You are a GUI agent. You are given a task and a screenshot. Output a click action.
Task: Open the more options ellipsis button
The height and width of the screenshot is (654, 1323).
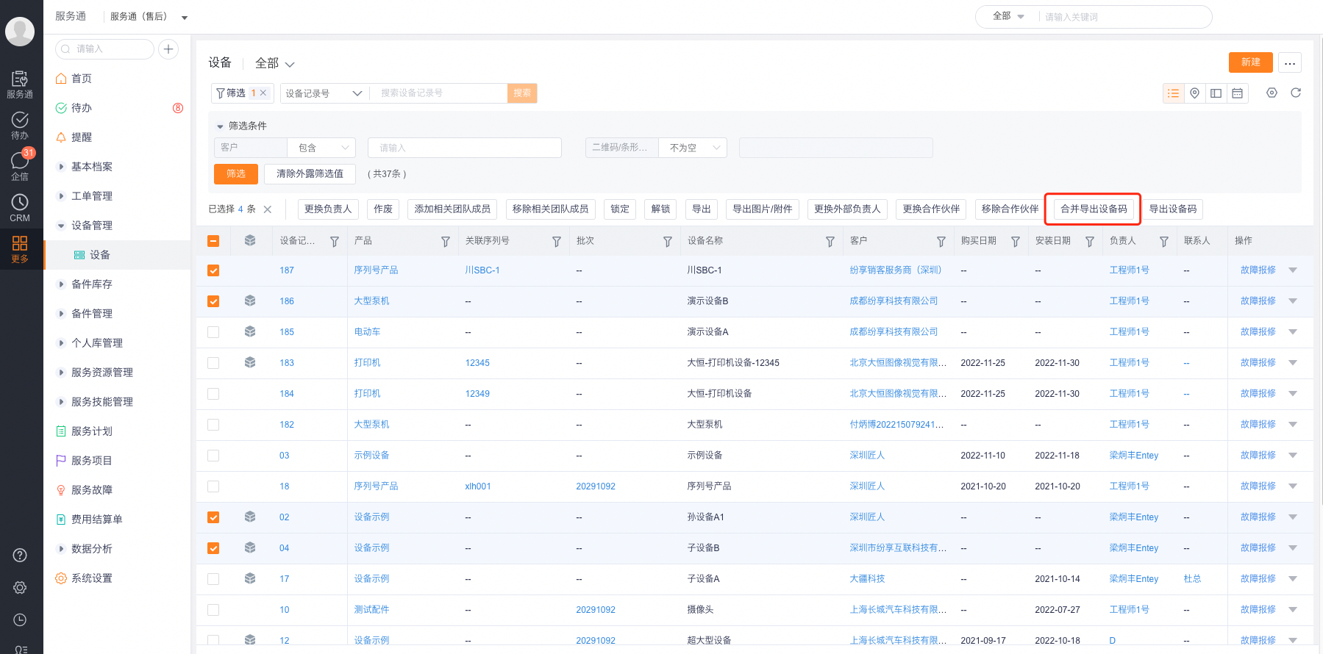click(x=1290, y=62)
